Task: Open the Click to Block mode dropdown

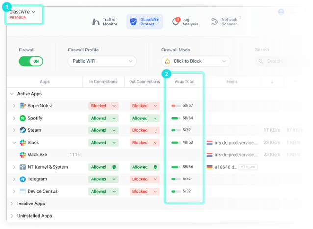Action: click(196, 61)
